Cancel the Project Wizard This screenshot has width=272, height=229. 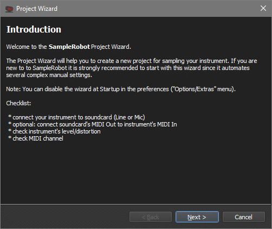point(244,217)
